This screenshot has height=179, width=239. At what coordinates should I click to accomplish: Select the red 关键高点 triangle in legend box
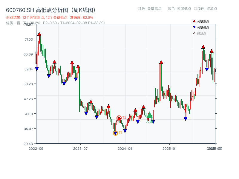coord(194,21)
